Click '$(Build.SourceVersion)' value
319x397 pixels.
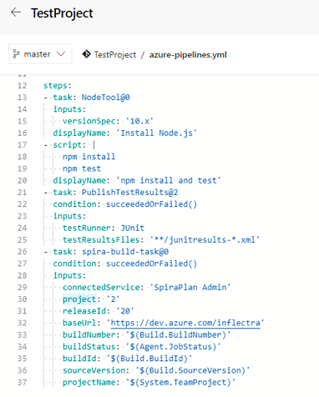coord(192,370)
